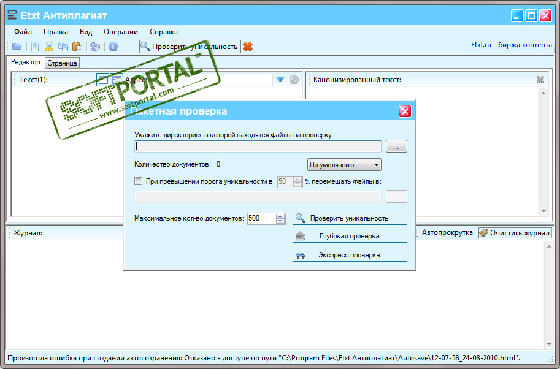Click the Etxt app icon in the title bar
Viewport: 560px width, 369px height.
(12, 15)
